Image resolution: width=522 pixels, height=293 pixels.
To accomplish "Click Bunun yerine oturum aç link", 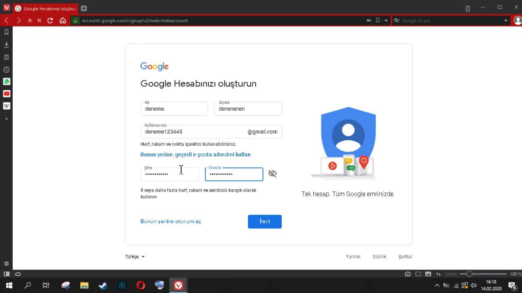I will [171, 221].
